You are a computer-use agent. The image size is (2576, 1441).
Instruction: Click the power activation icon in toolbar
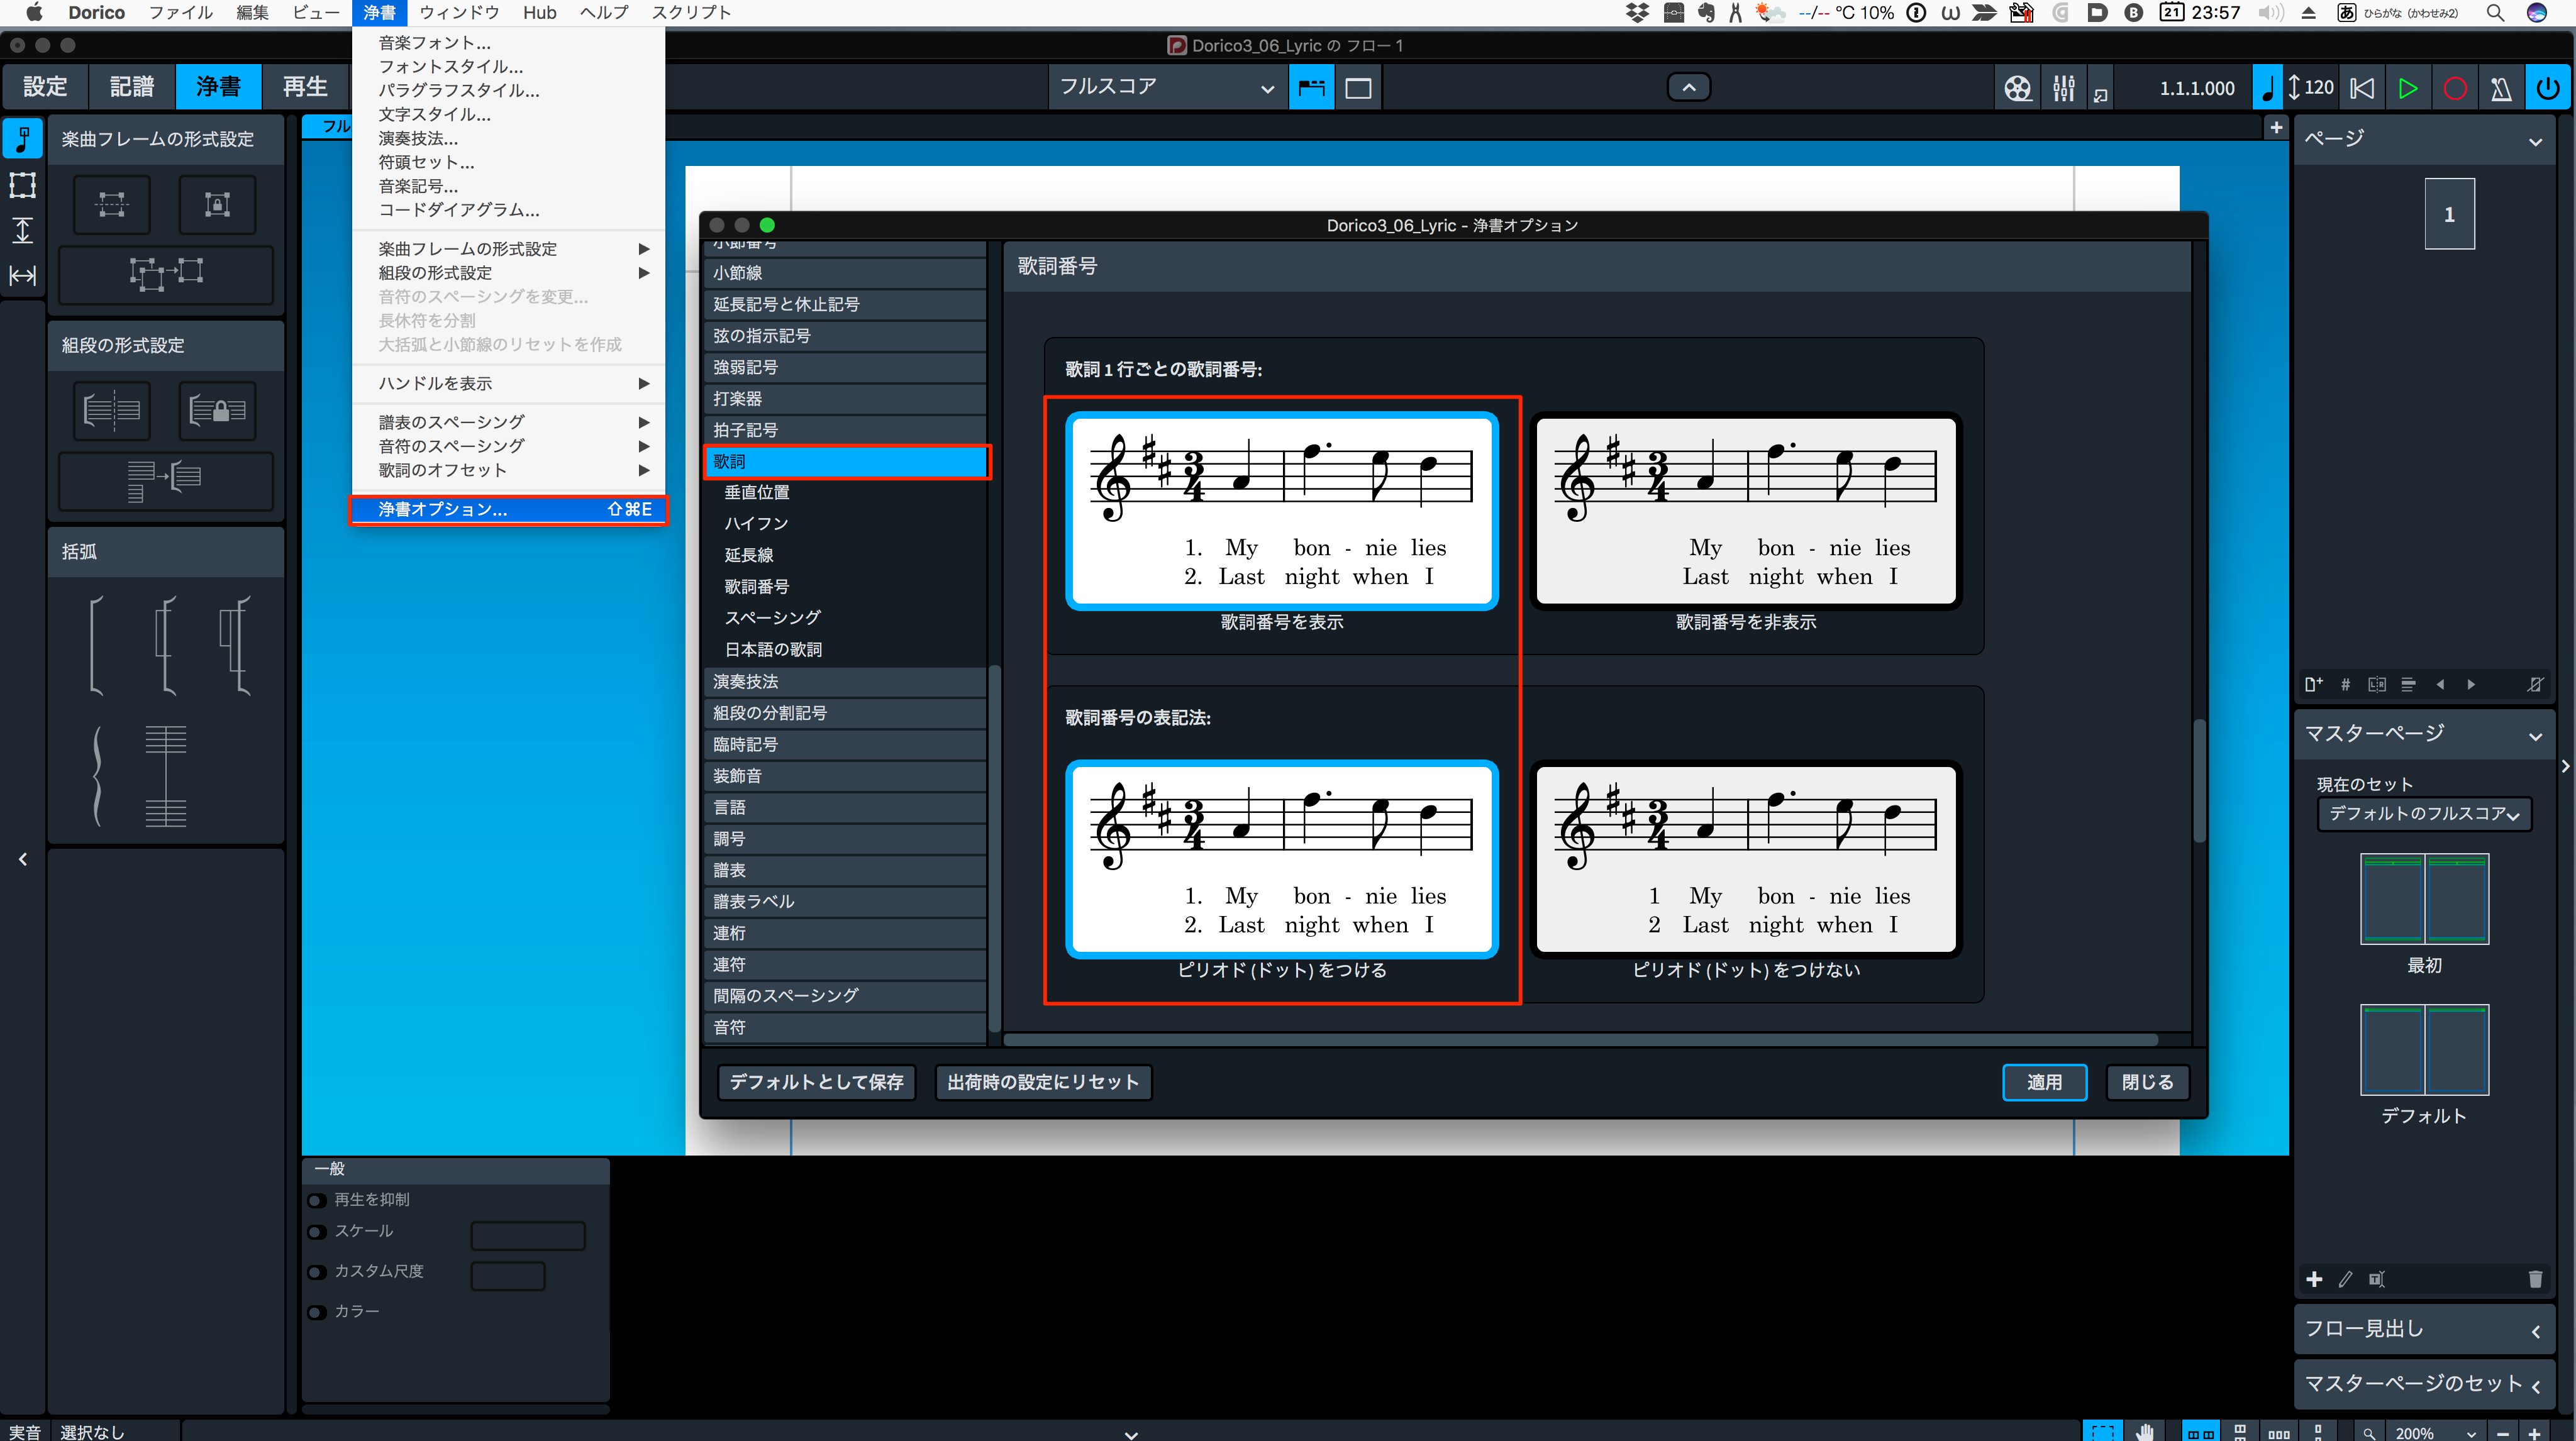tap(2547, 88)
